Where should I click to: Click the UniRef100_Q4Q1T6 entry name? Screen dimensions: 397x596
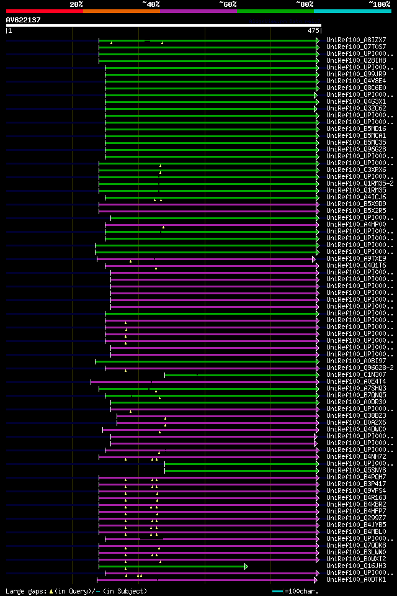[356, 266]
